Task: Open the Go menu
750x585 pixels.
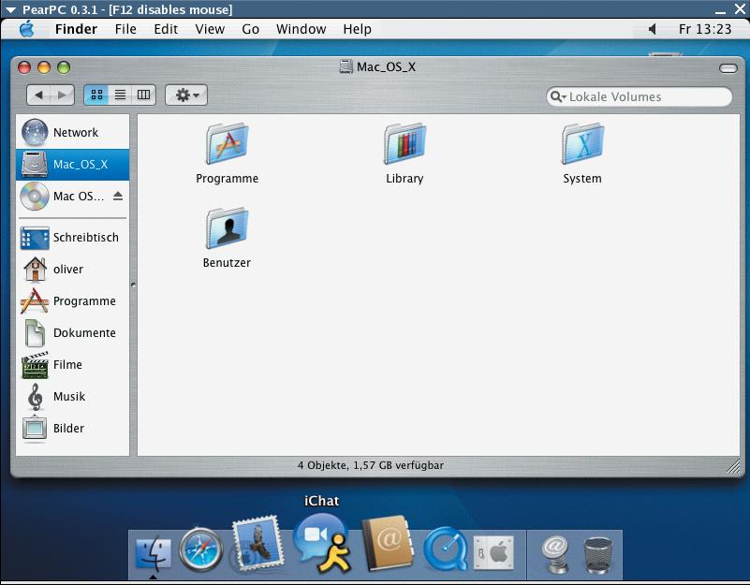Action: 251,29
